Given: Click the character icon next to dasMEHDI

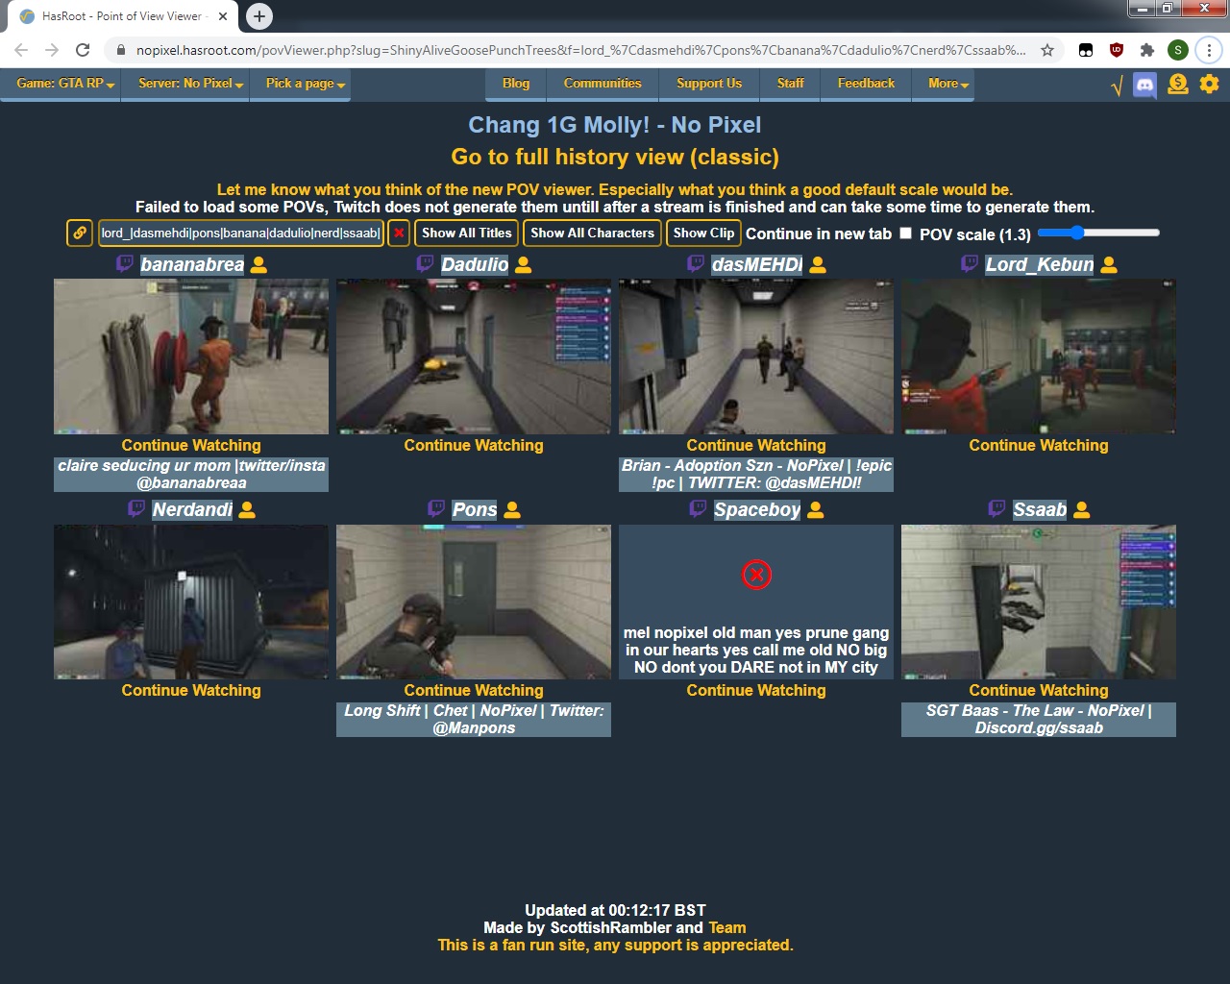Looking at the screenshot, I should pyautogui.click(x=818, y=265).
